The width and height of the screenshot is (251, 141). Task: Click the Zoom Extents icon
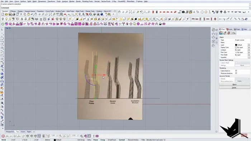[x=50, y=14]
